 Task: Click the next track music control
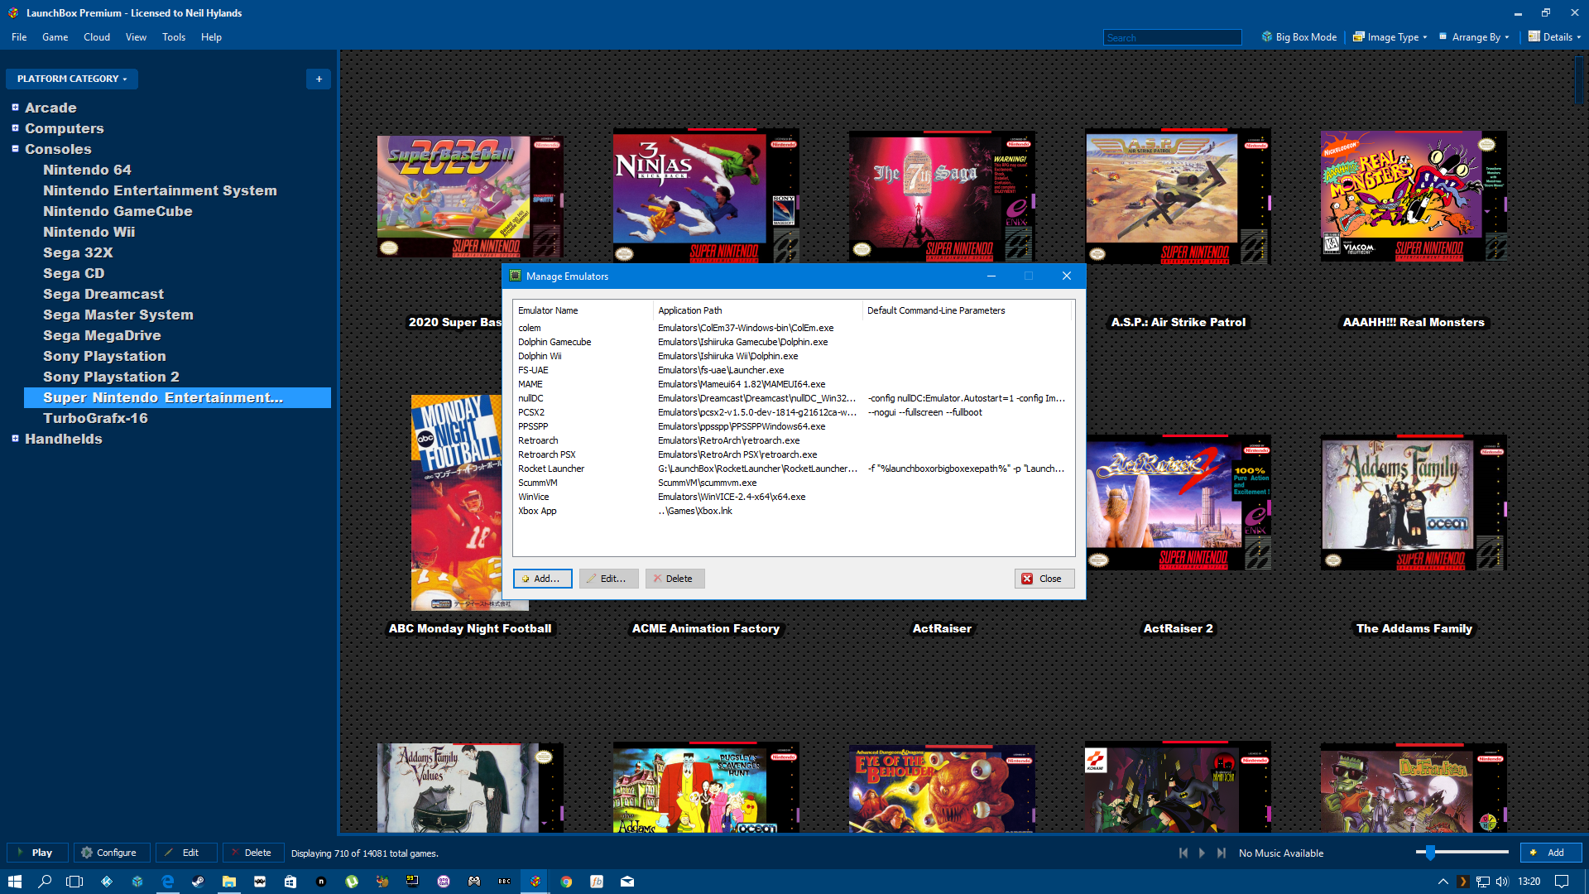[1222, 853]
